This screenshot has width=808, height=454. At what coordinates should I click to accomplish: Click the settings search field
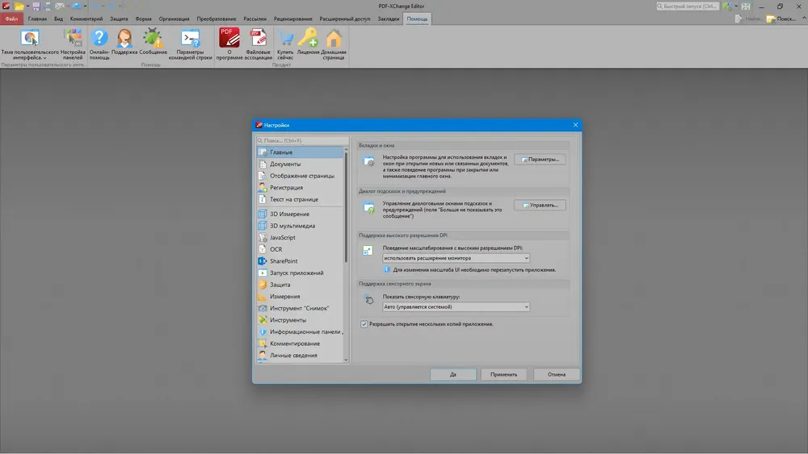pos(301,140)
